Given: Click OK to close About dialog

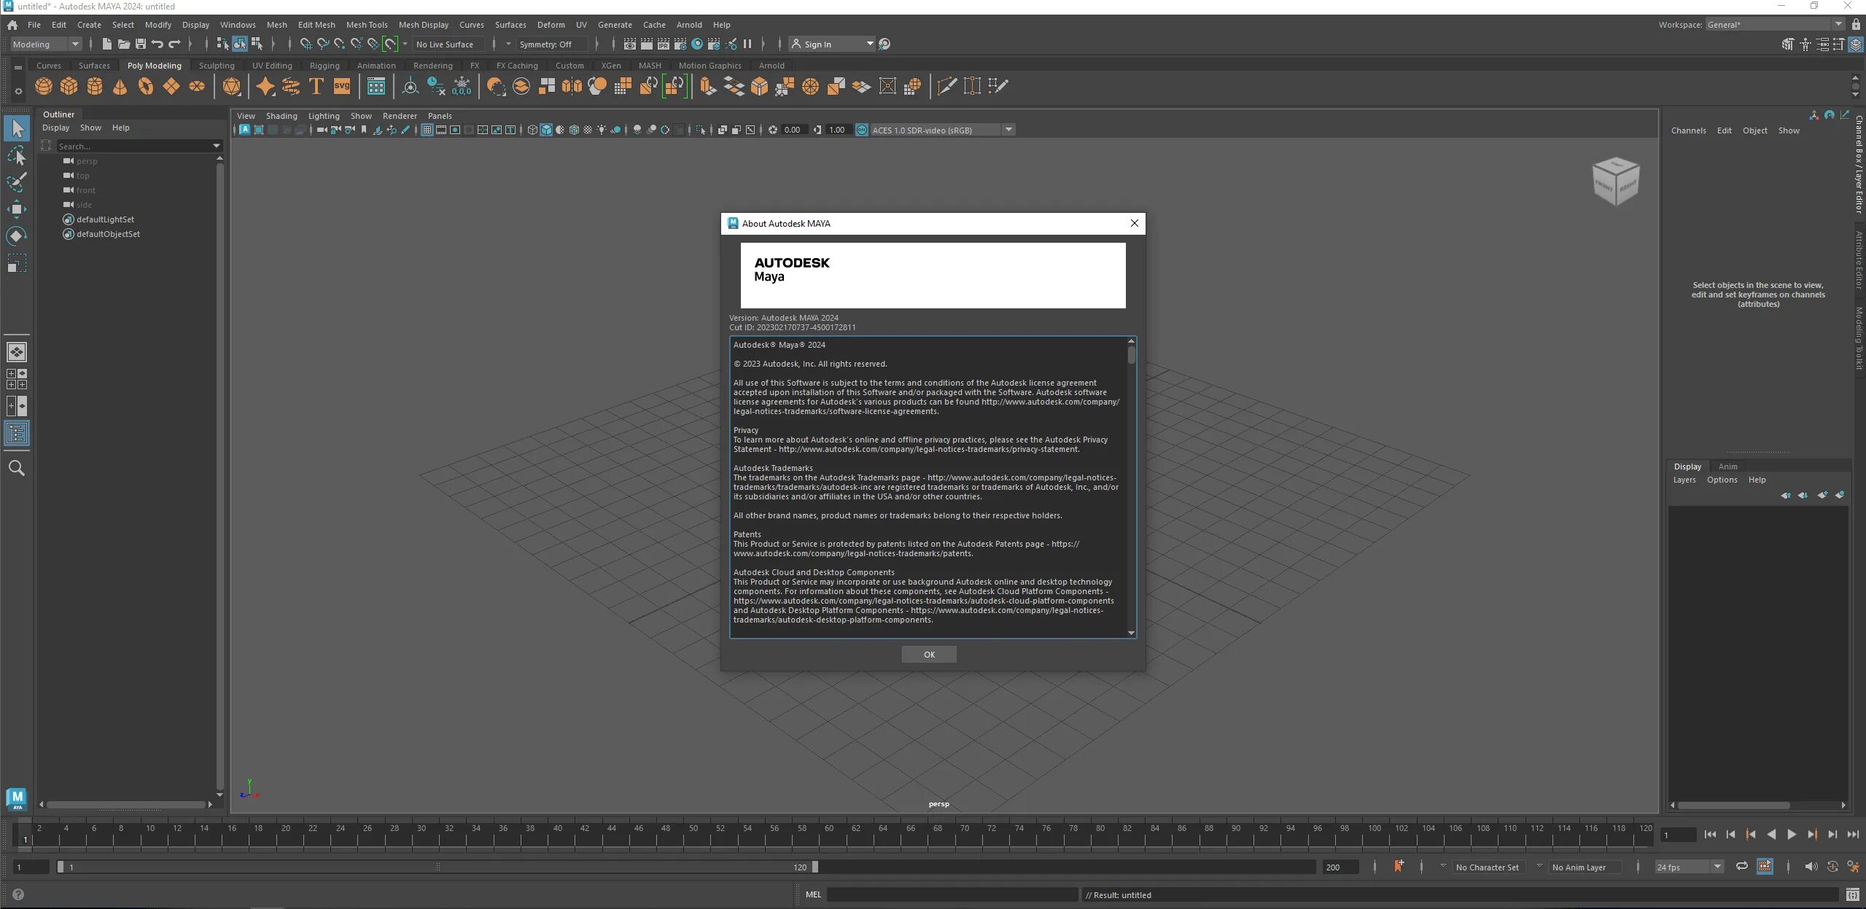Looking at the screenshot, I should click(x=928, y=655).
